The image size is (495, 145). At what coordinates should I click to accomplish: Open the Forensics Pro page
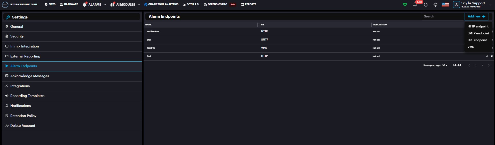click(217, 4)
